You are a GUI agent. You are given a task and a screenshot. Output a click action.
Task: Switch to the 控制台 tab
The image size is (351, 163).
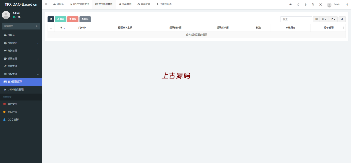59,4
